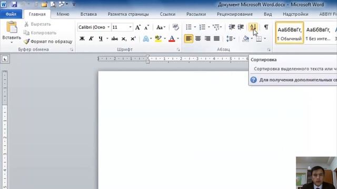This screenshot has width=337, height=189.
Task: Open underline style dropdown arrow
Action: [x=107, y=38]
